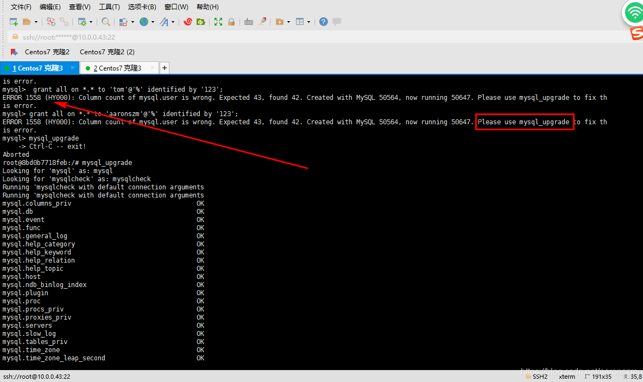Click terminal line root@8bd0b7718feb:/# mysql_upgrade
Viewport: 643px width, 382px height.
(x=67, y=163)
